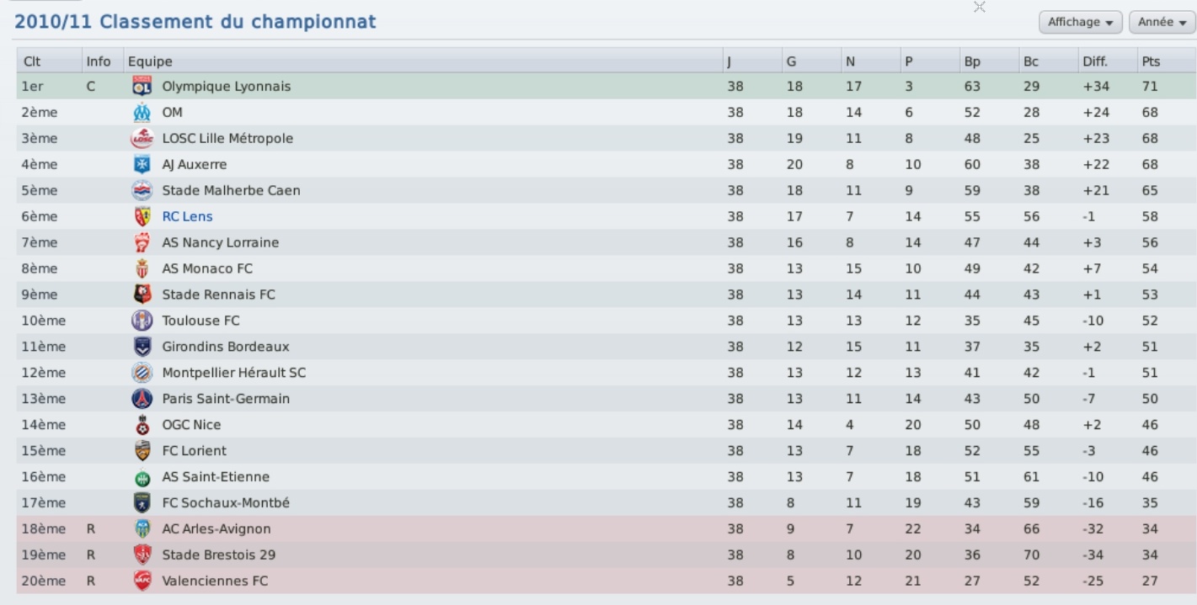The height and width of the screenshot is (605, 1197).
Task: Click the AS Monaco FC crest icon
Action: [x=142, y=268]
